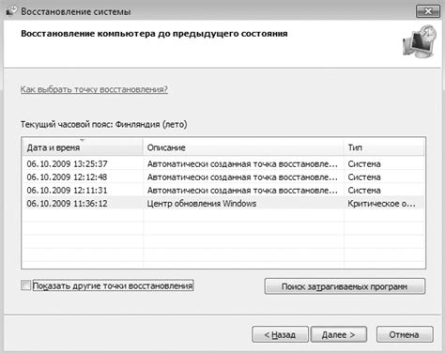Click the first Система type entry

tap(364, 163)
